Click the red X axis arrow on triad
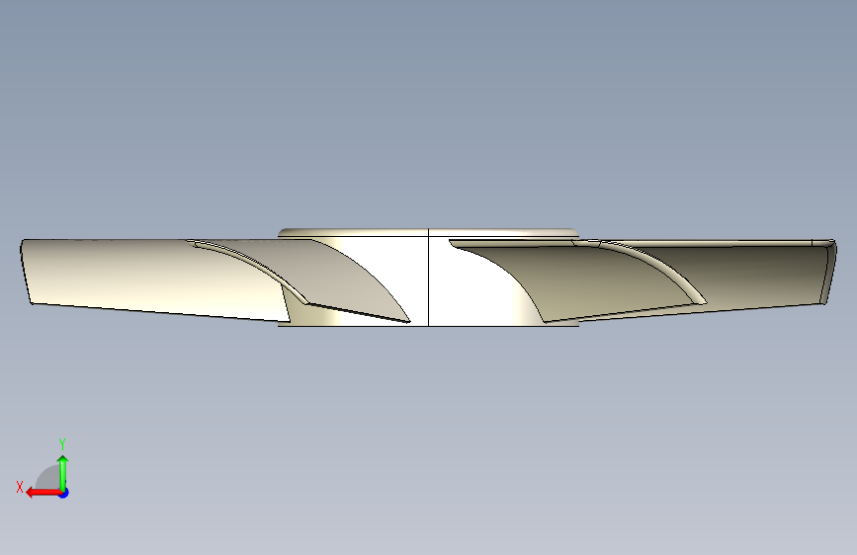 pos(43,493)
